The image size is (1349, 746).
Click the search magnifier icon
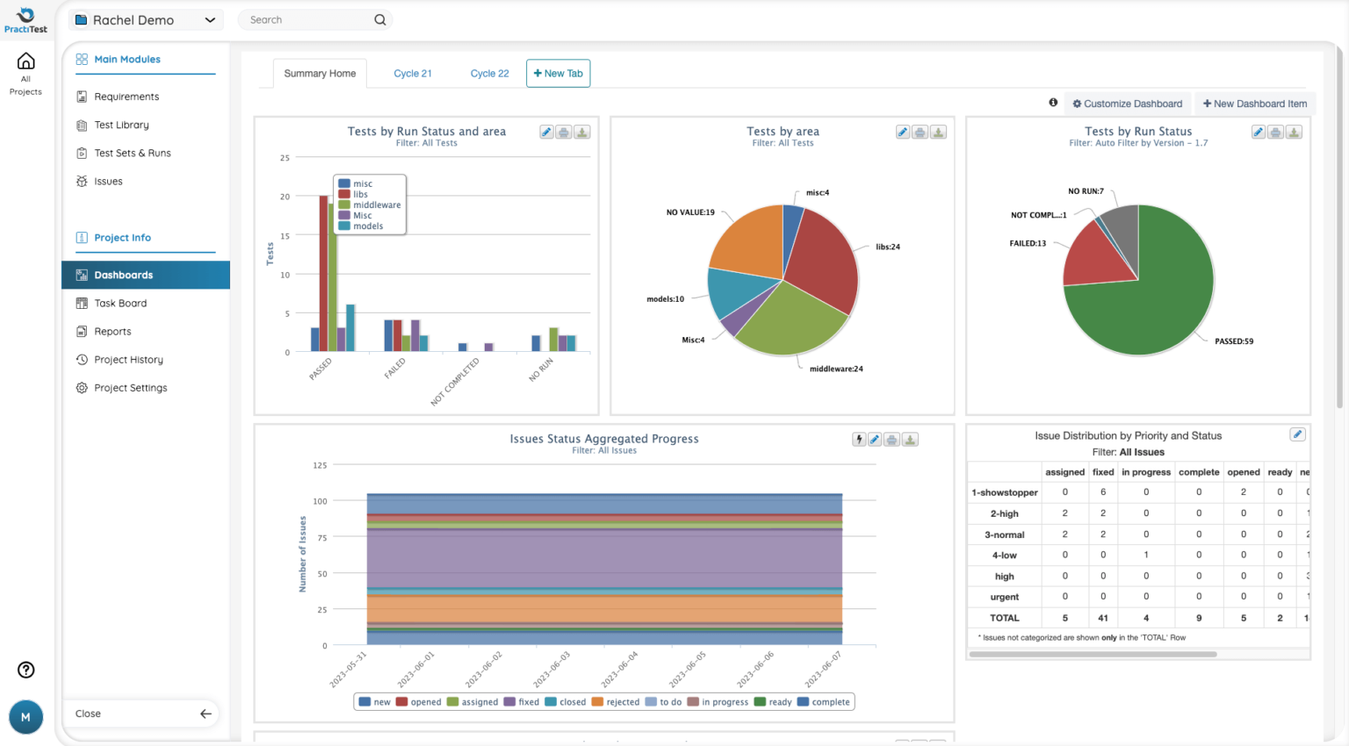click(380, 20)
